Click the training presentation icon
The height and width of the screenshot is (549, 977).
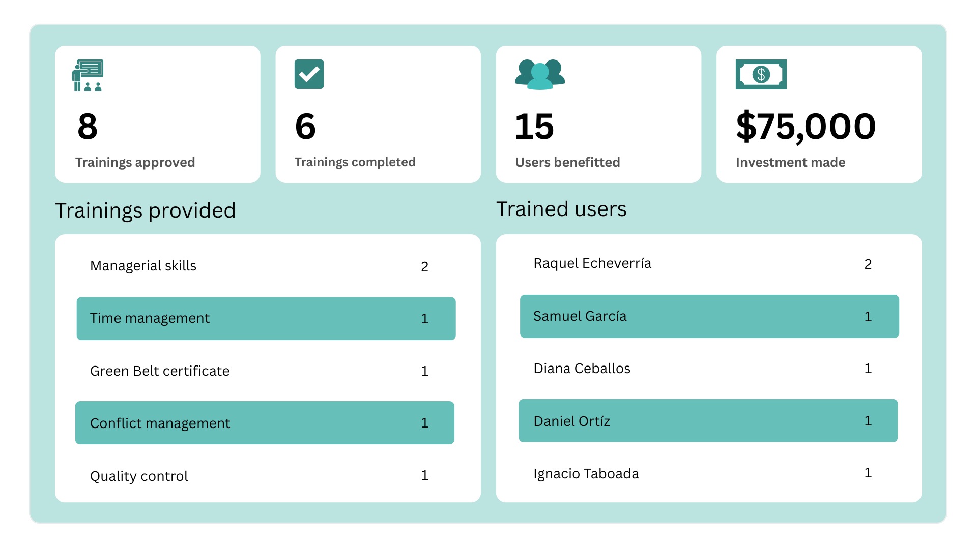click(88, 75)
